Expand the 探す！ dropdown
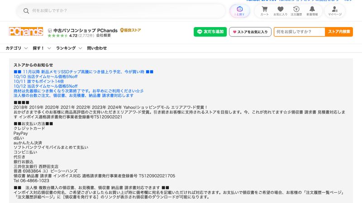Image resolution: width=362 pixels, height=203 pixels. [42, 48]
